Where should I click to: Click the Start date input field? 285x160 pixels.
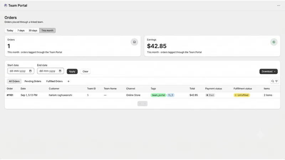pos(21,71)
